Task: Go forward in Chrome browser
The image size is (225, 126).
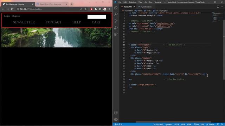Action: tap(8, 9)
